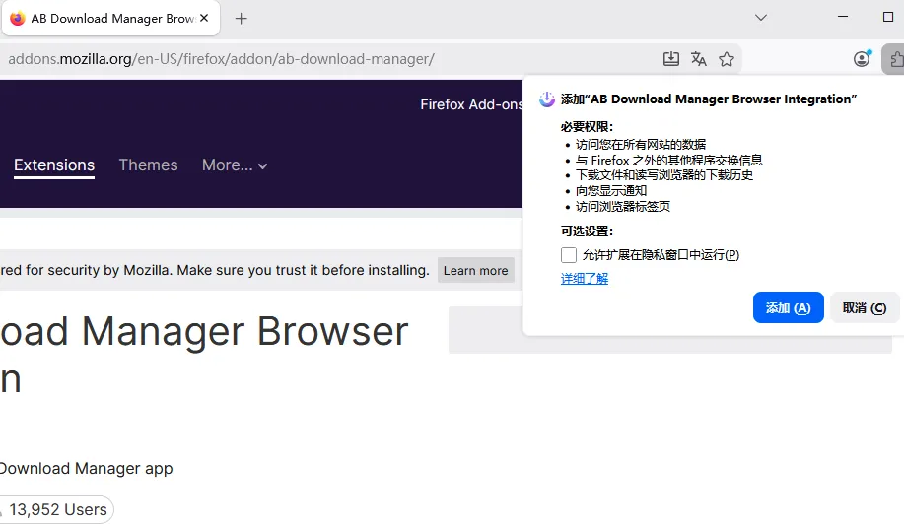The width and height of the screenshot is (904, 527).
Task: Expand the More... dropdown menu
Action: tap(234, 165)
